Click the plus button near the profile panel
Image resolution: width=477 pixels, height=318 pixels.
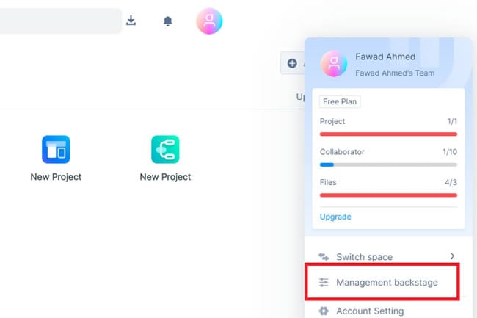tap(292, 63)
